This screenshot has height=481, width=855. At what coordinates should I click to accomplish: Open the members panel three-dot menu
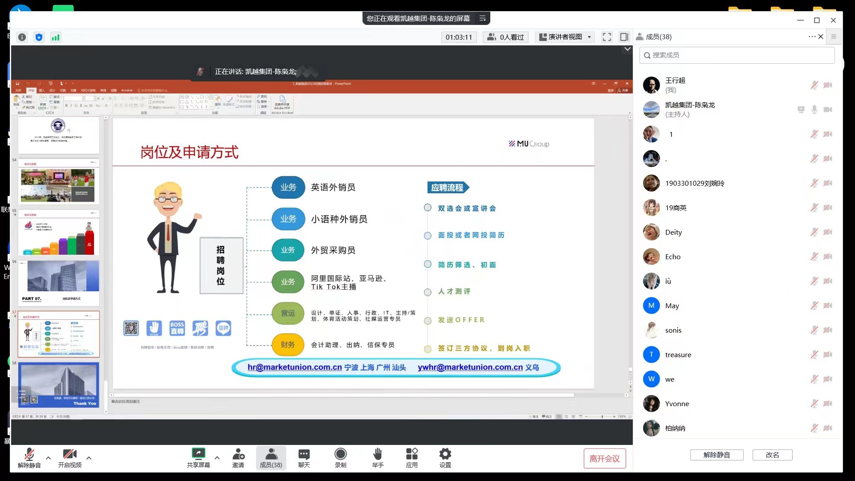(811, 37)
